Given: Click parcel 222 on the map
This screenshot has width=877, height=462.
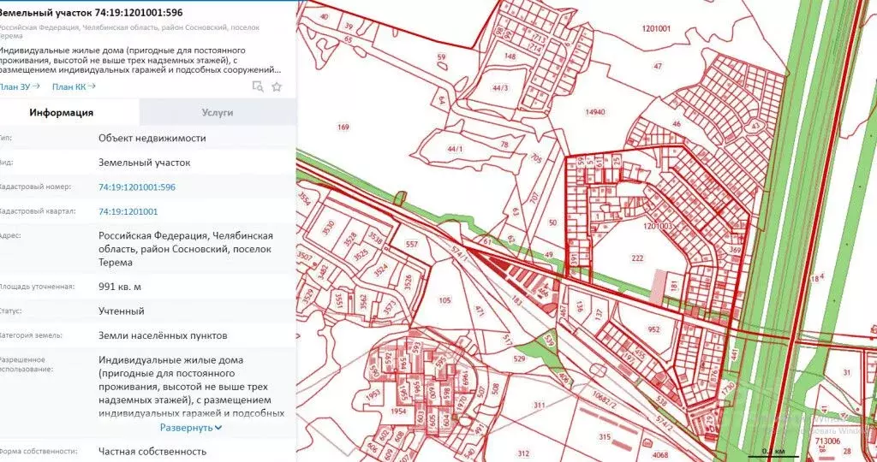Looking at the screenshot, I should click(x=637, y=258).
